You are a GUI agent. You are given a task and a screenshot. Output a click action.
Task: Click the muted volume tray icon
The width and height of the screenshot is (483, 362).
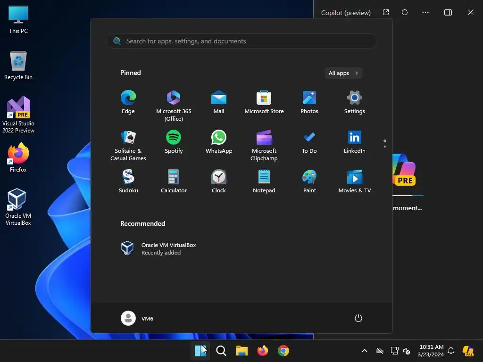coord(407,351)
